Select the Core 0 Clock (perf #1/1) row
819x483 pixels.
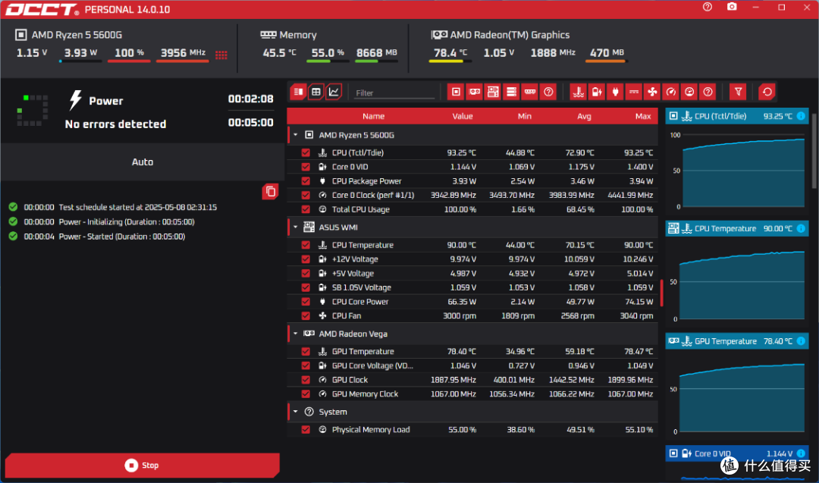pos(472,195)
